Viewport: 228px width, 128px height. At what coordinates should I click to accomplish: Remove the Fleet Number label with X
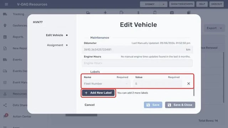point(188,84)
